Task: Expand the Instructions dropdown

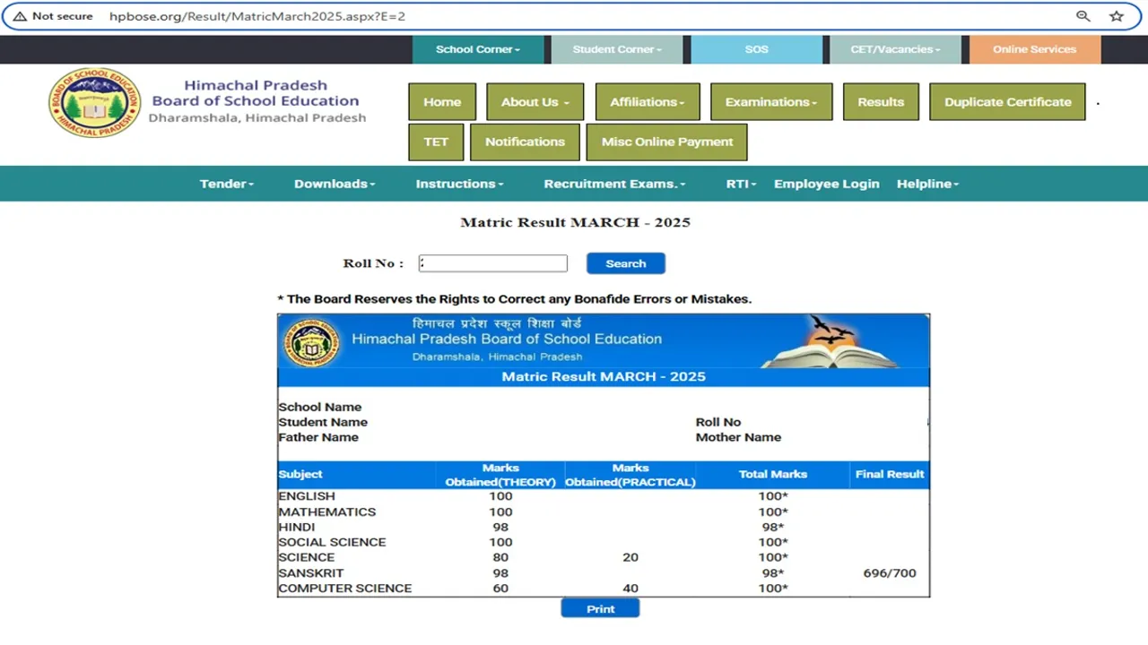Action: coord(459,184)
